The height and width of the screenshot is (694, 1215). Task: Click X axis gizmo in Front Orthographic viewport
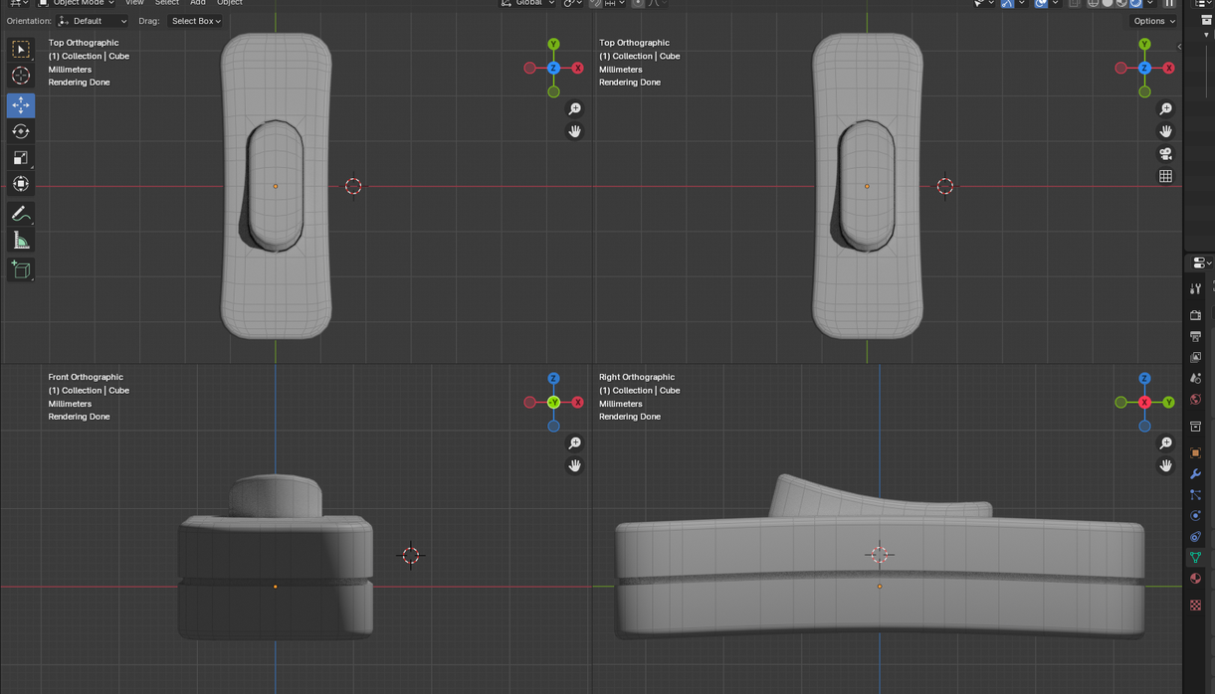click(577, 403)
